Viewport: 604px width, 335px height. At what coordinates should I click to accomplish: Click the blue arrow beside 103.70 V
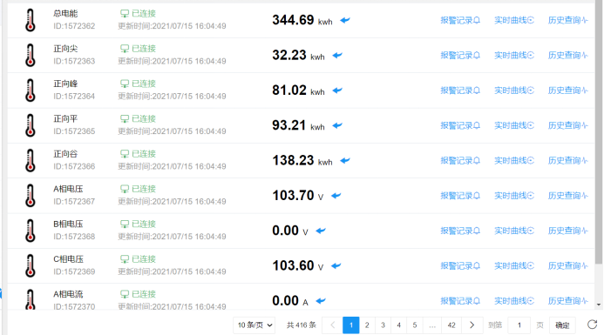(x=336, y=196)
